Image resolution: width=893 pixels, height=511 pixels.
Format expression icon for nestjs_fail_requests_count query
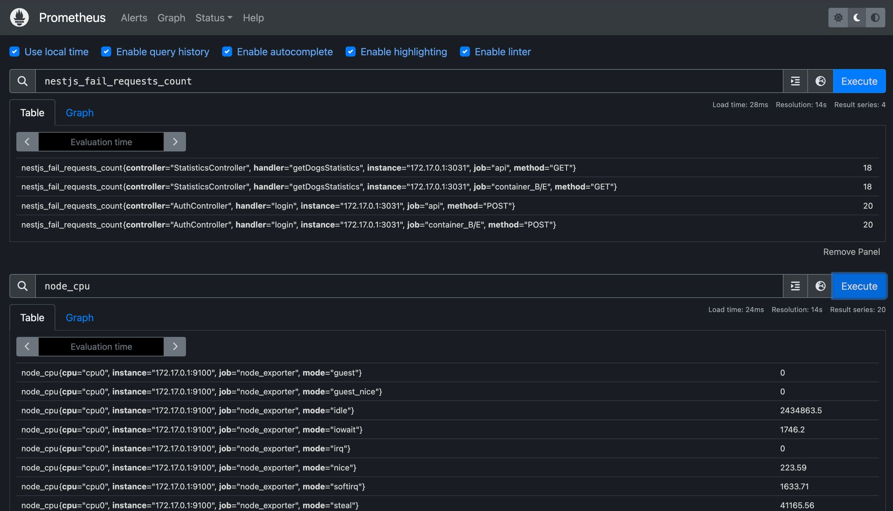click(795, 81)
